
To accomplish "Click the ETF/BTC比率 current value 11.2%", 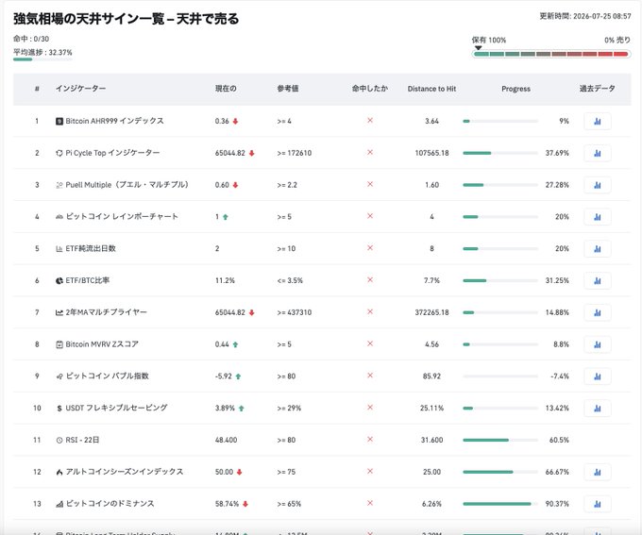I will pos(226,281).
